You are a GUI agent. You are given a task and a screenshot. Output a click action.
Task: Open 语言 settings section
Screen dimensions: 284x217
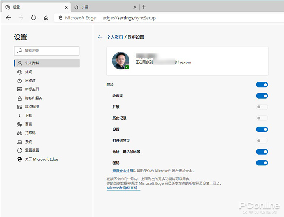pyautogui.click(x=47, y=124)
